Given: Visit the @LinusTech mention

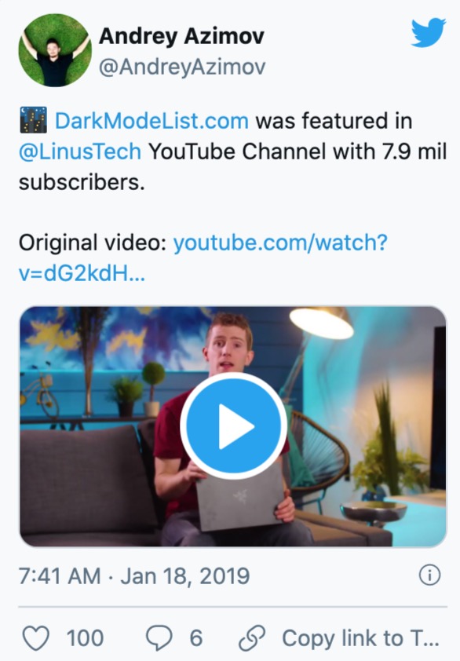Looking at the screenshot, I should pos(80,152).
